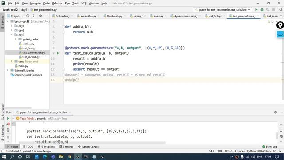The height and width of the screenshot is (160, 284).
Task: Place cursor on the #skip(" comment line
Action: coord(72,80)
